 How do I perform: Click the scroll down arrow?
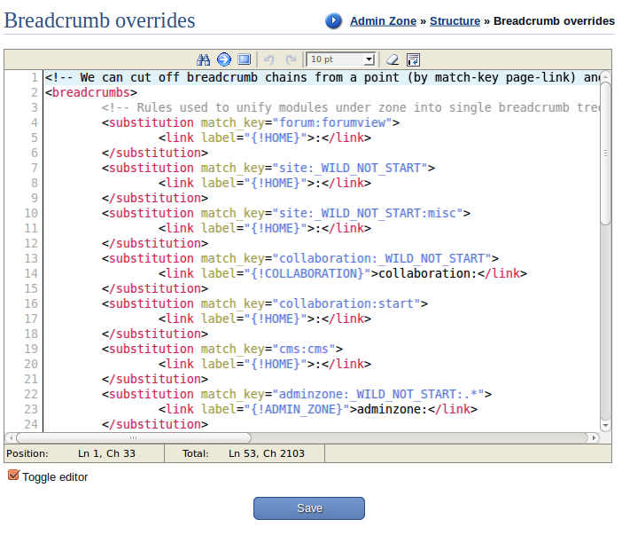point(605,426)
